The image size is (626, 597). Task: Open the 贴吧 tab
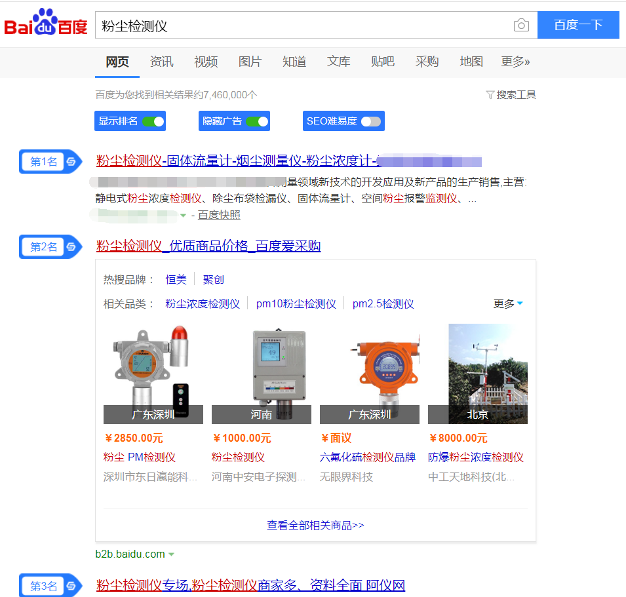click(x=383, y=62)
